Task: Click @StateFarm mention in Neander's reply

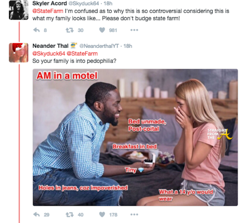Action: [82, 53]
